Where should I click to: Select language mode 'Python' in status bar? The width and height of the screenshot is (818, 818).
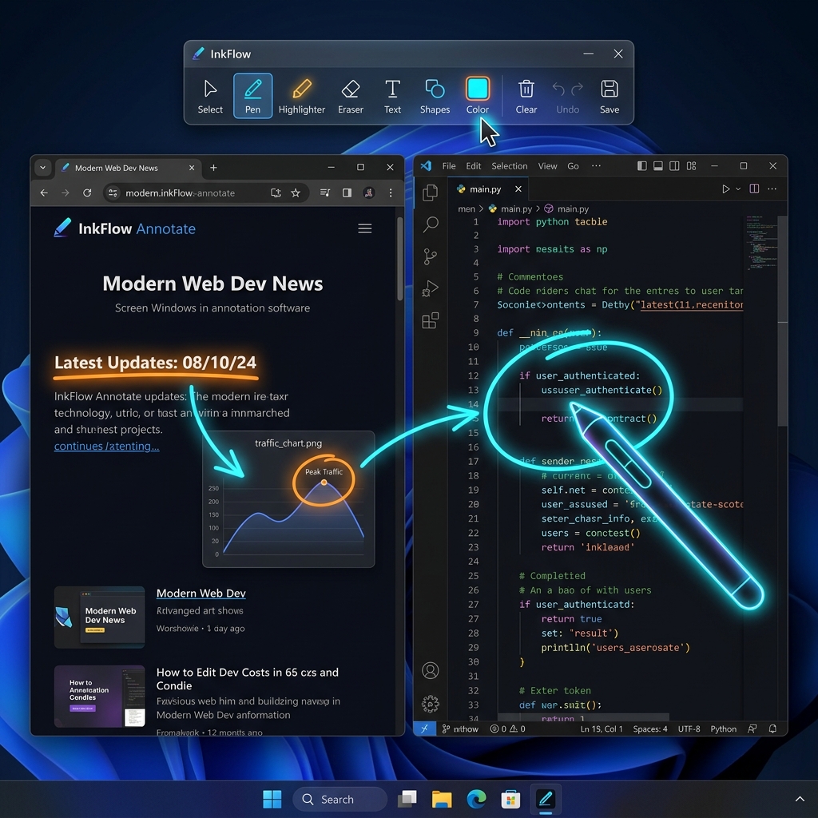coord(723,729)
